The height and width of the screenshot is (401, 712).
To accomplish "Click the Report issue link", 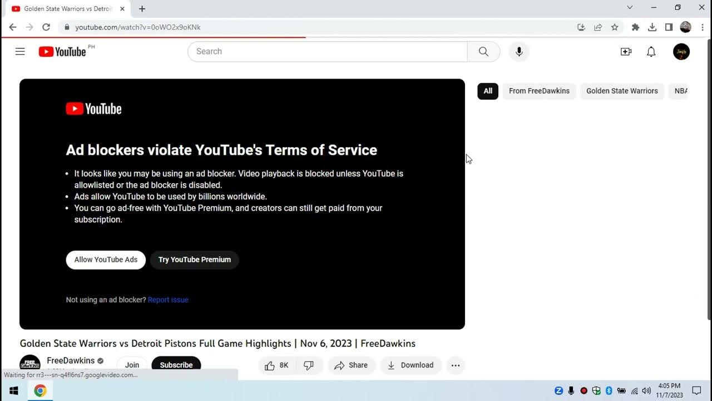I will (168, 300).
